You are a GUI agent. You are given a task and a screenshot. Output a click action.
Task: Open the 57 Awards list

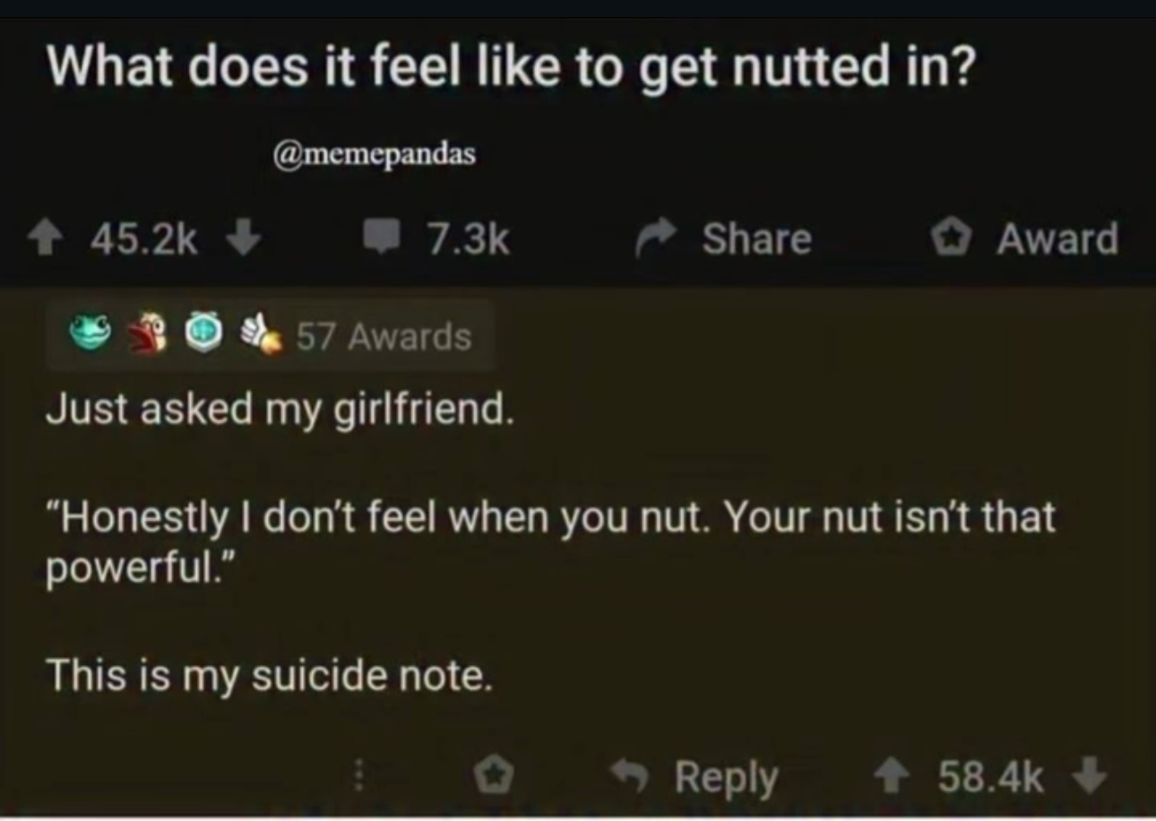coord(384,337)
